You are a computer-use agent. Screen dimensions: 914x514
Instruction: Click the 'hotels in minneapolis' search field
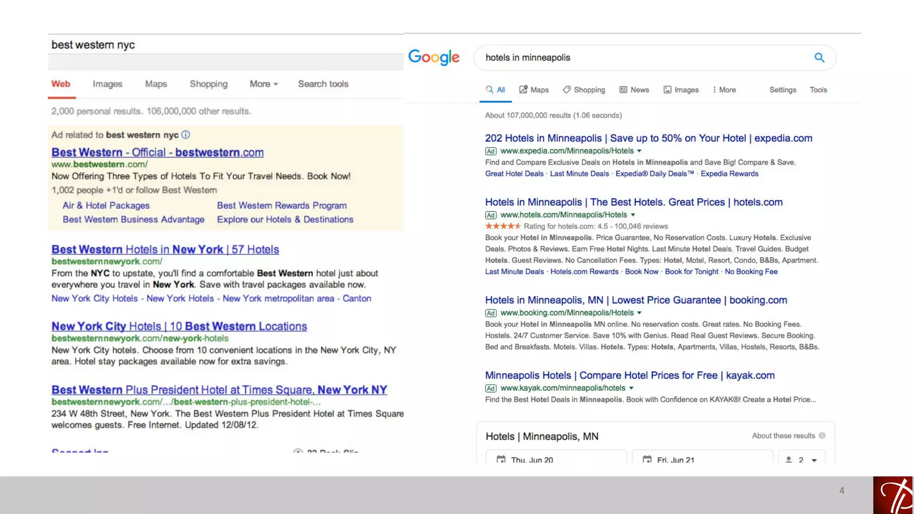tap(643, 58)
